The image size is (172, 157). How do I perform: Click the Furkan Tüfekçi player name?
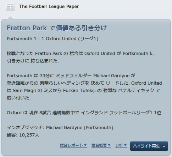coord(79,91)
